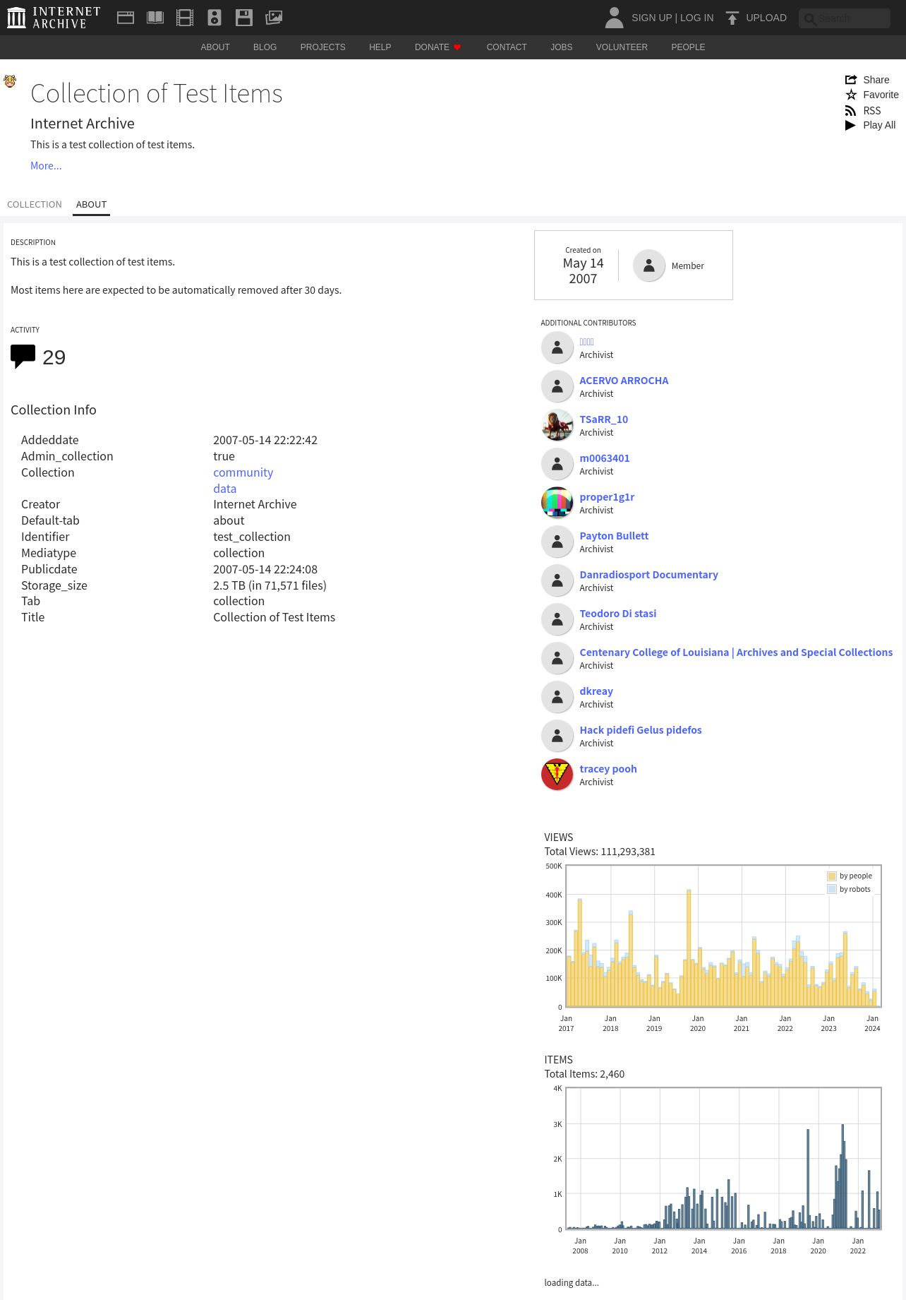Open the BLOG menu item
Screen dimensions: 906x1300
pos(265,47)
